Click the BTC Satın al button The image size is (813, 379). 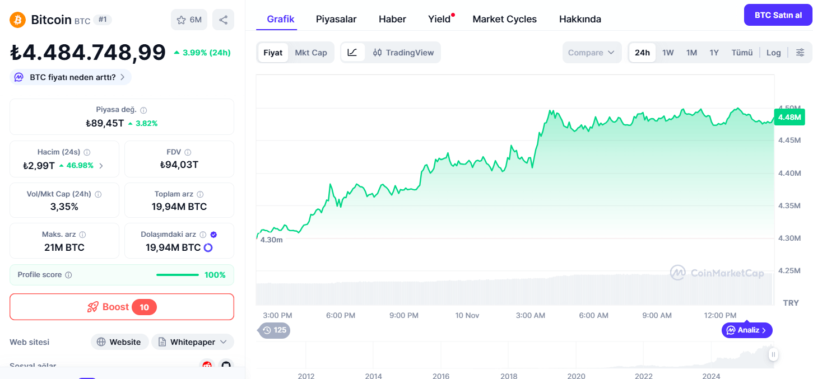point(778,15)
